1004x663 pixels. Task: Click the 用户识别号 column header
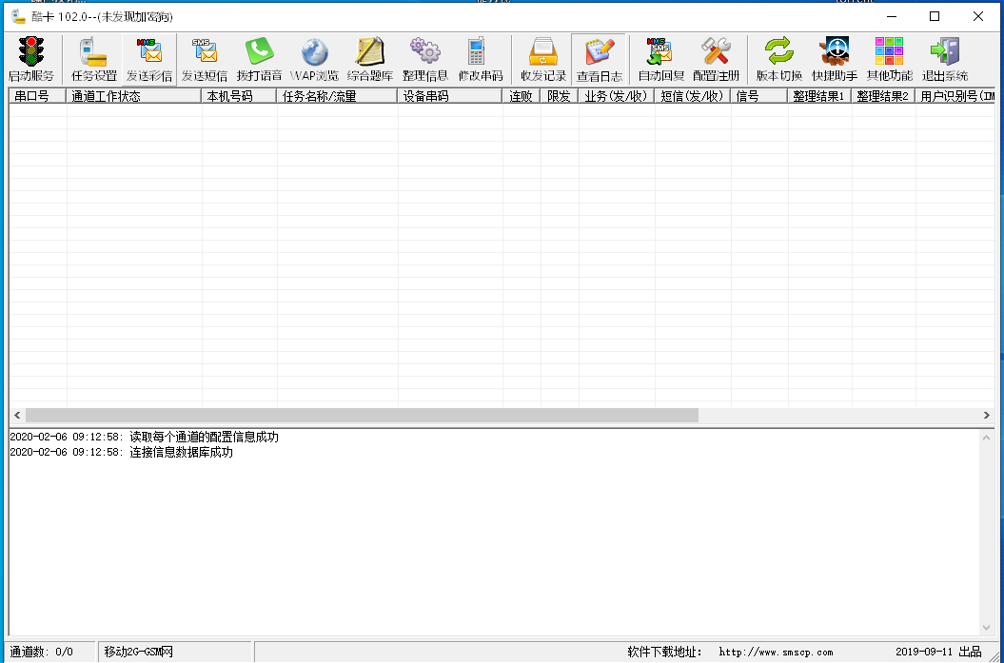pyautogui.click(x=955, y=96)
